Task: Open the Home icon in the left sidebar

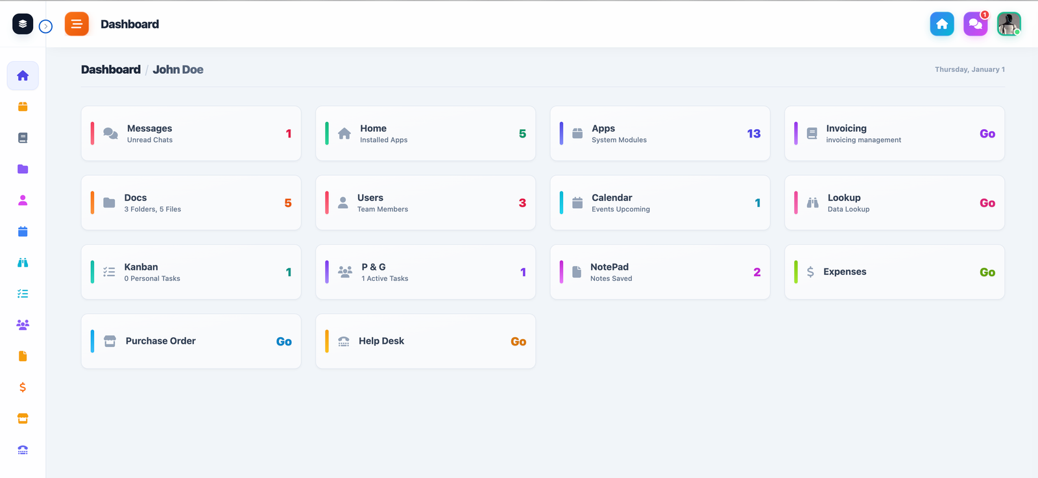Action: 23,76
